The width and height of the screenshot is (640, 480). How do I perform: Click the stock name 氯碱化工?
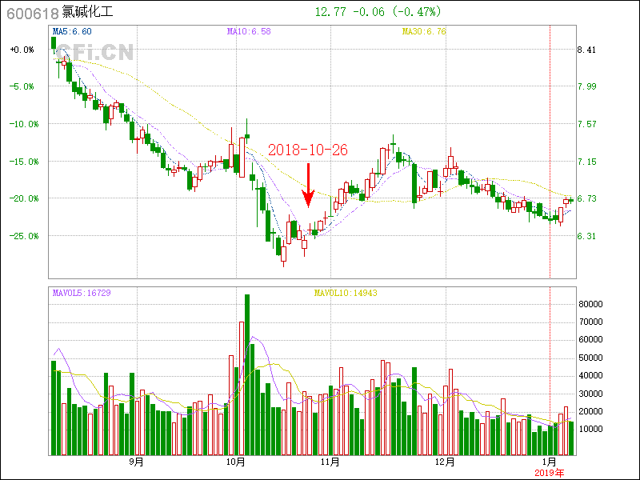pos(88,12)
